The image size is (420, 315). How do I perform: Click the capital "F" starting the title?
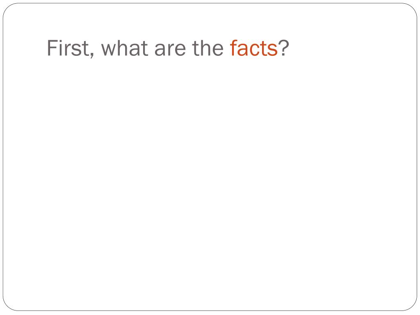pos(52,48)
